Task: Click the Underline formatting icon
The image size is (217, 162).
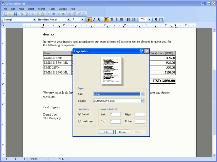Action: tap(99, 20)
